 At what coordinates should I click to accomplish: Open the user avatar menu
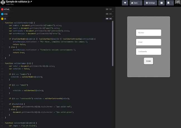pos(178,3)
